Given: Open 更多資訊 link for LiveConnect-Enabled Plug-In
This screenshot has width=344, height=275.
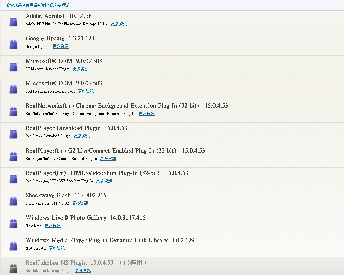Looking at the screenshot, I should [x=108, y=159].
